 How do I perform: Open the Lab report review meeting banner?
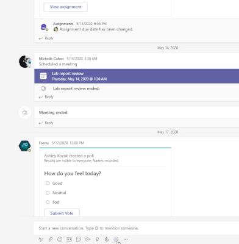pyautogui.click(x=137, y=76)
